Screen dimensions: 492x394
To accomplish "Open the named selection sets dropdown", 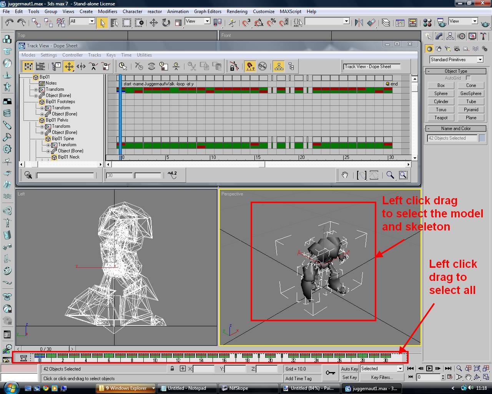I will 327,22.
